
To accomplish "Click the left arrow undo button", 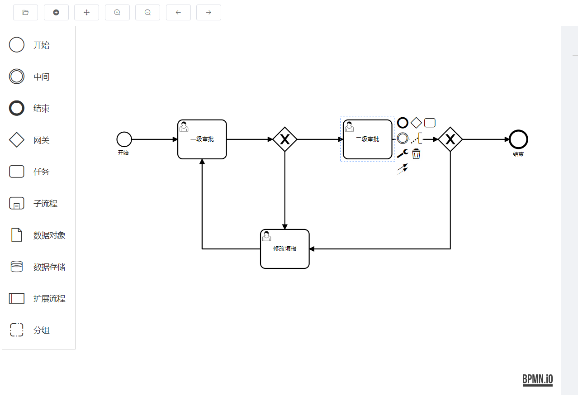I will [178, 13].
